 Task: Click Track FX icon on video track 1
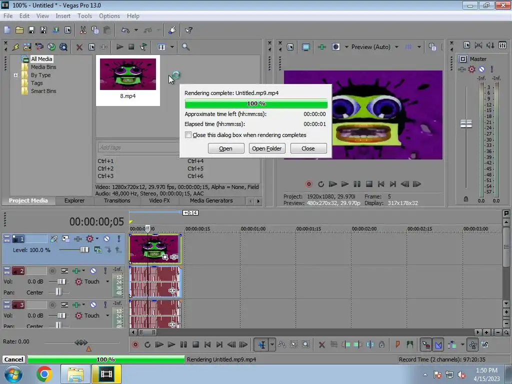pyautogui.click(x=89, y=239)
